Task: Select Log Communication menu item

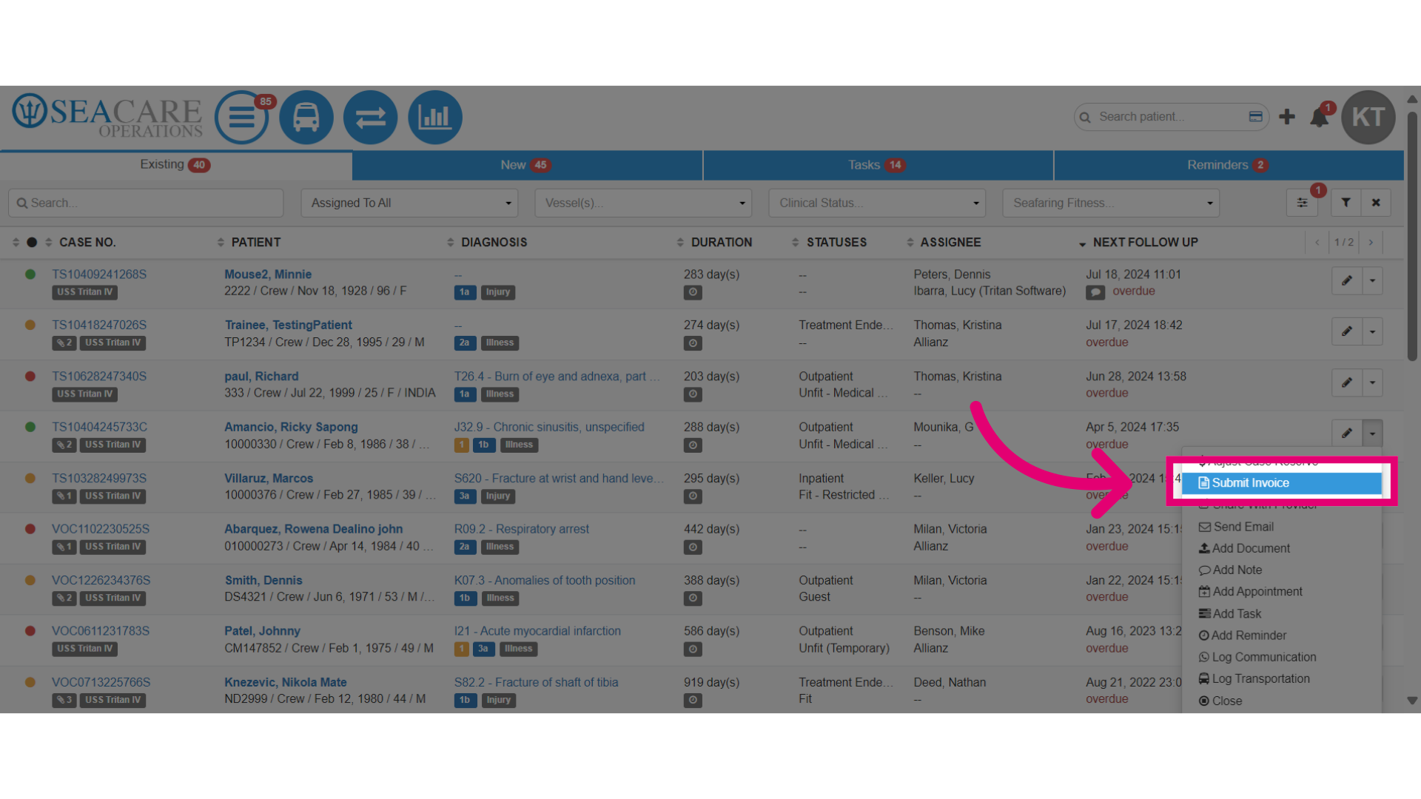Action: point(1282,657)
